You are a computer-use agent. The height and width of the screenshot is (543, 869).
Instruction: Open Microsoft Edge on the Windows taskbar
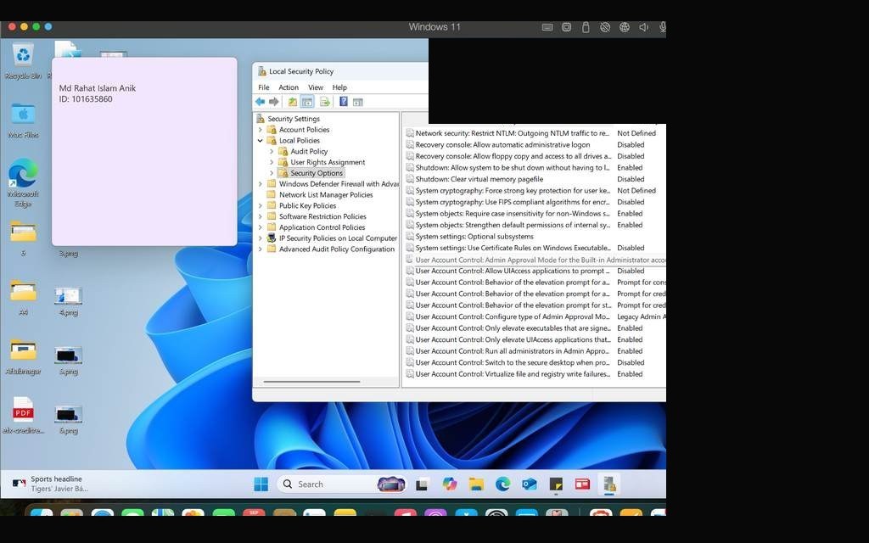502,484
